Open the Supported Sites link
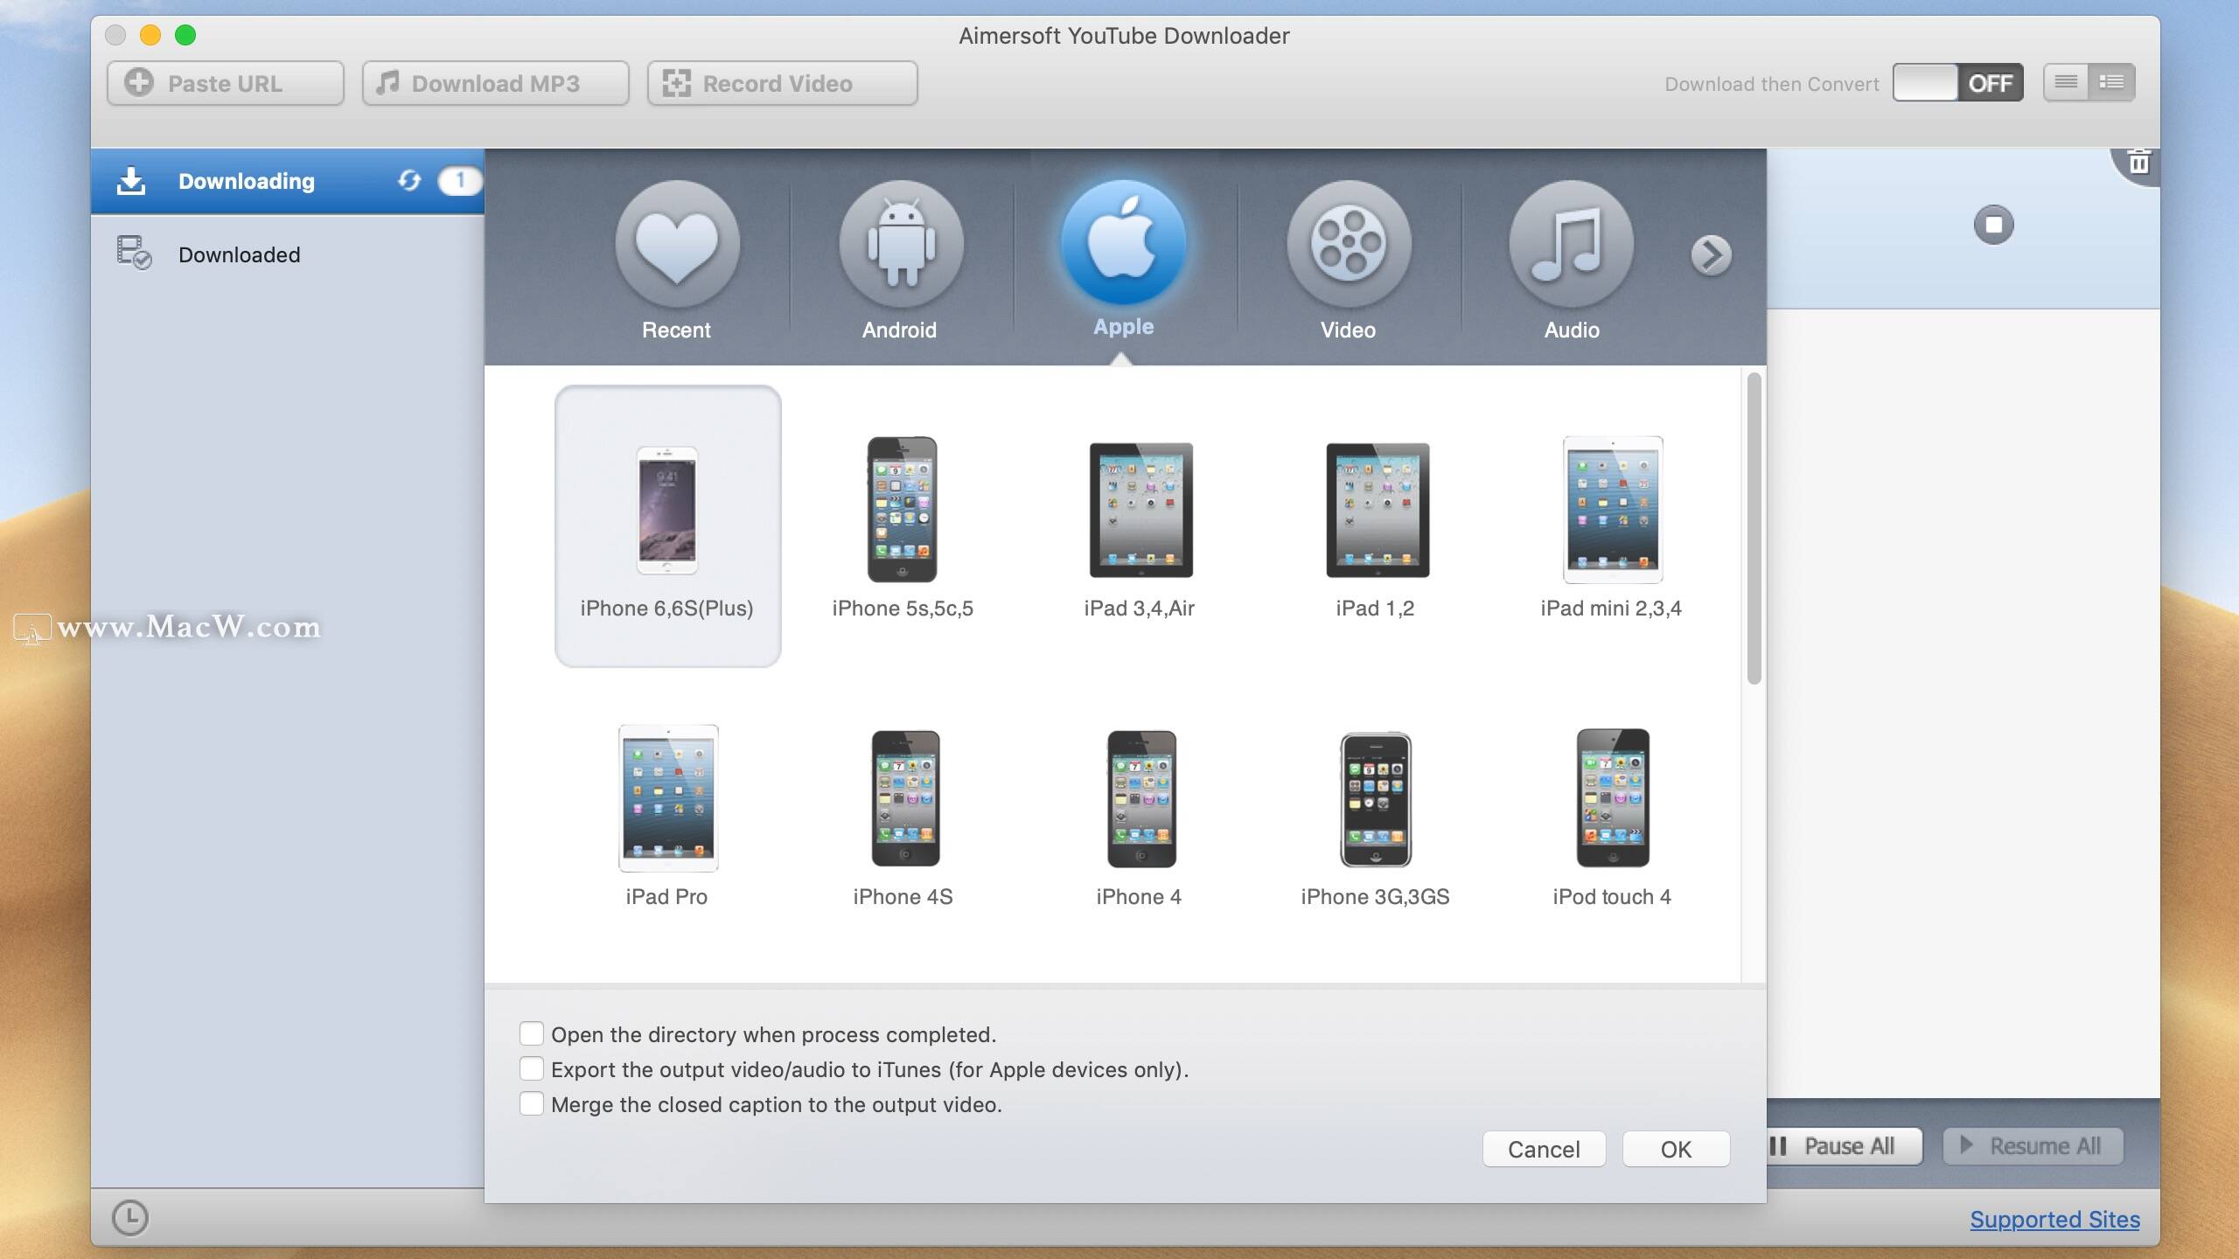 2054,1220
